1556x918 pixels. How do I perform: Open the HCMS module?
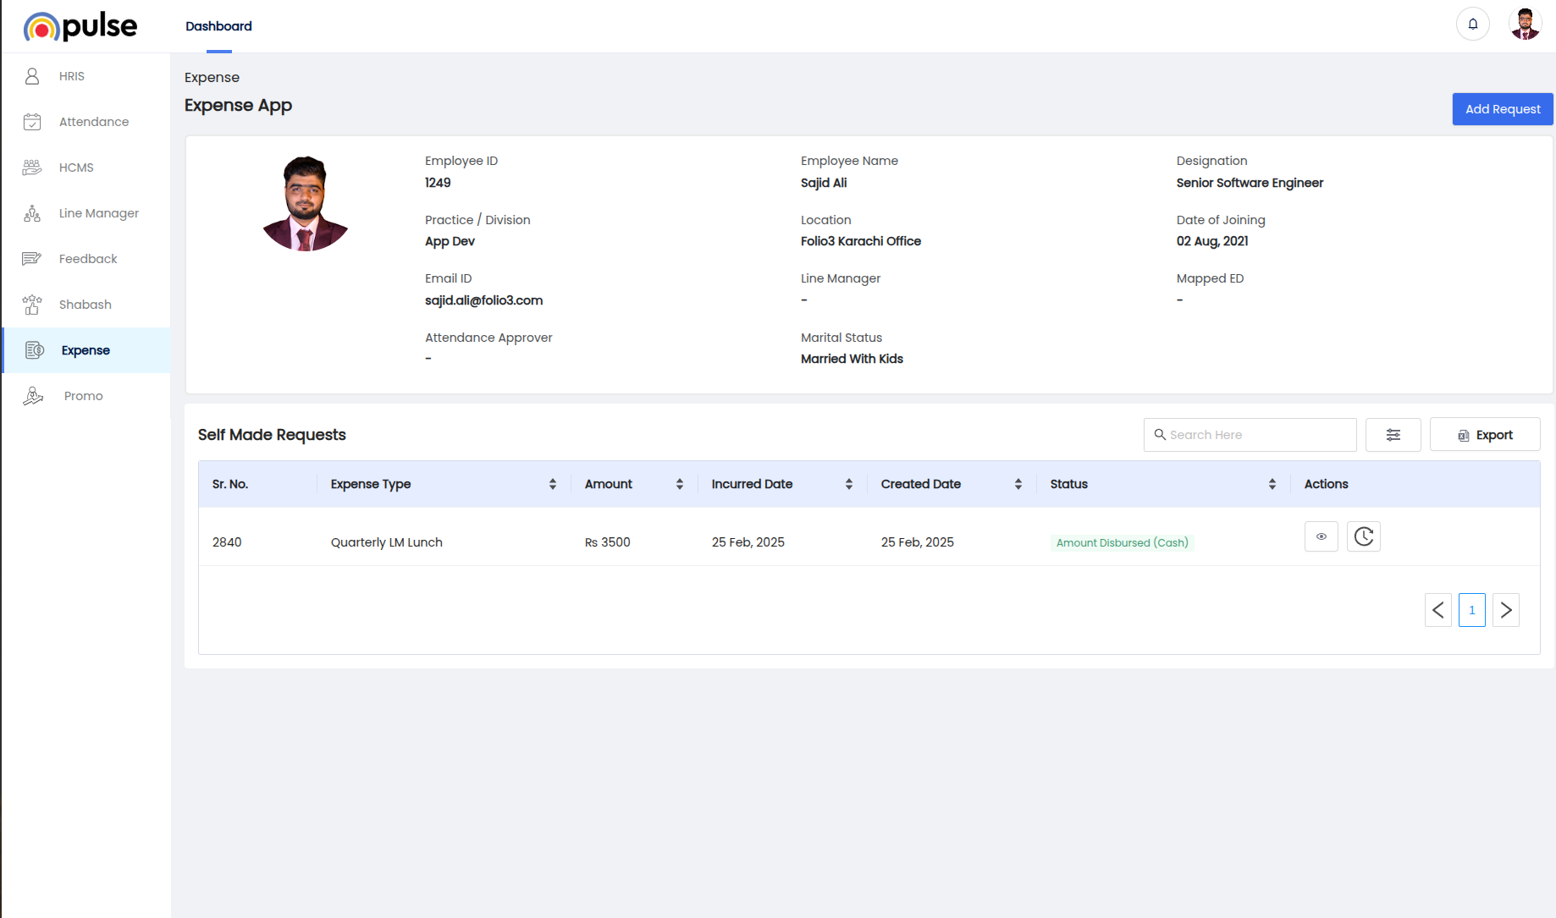[76, 168]
